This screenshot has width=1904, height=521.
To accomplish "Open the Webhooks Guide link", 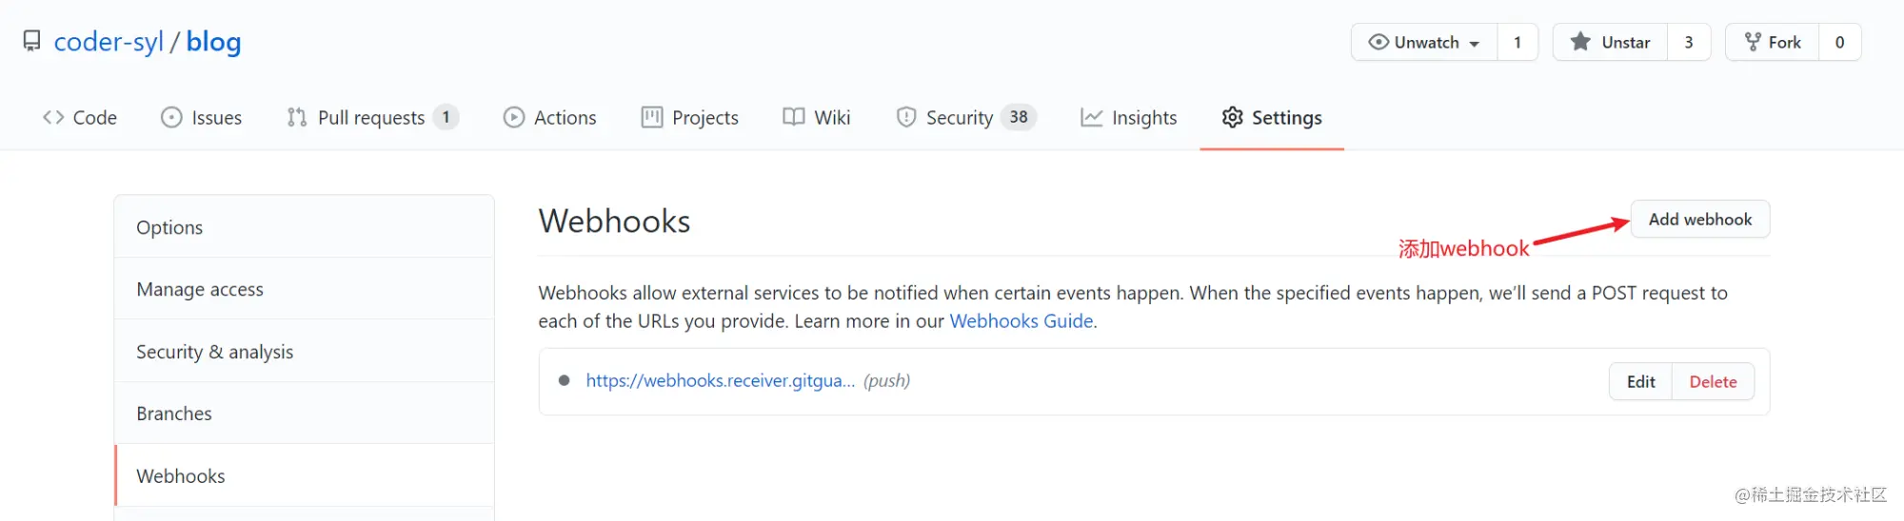I will (1021, 321).
